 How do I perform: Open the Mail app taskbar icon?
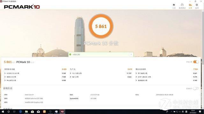click(38, 111)
